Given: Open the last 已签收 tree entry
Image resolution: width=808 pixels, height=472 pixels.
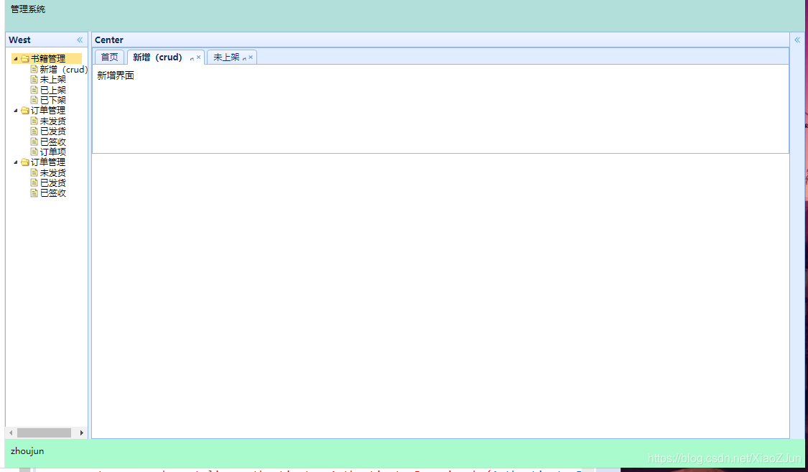Looking at the screenshot, I should pyautogui.click(x=53, y=193).
